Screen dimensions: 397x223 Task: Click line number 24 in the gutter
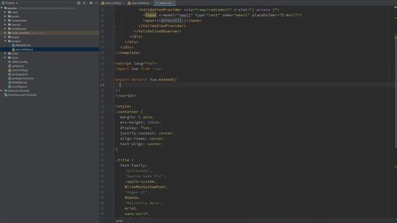(102, 85)
